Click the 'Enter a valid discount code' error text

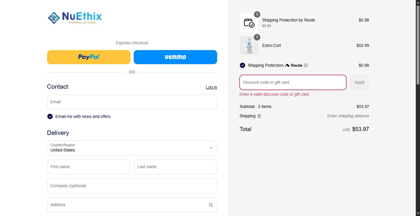tap(274, 95)
